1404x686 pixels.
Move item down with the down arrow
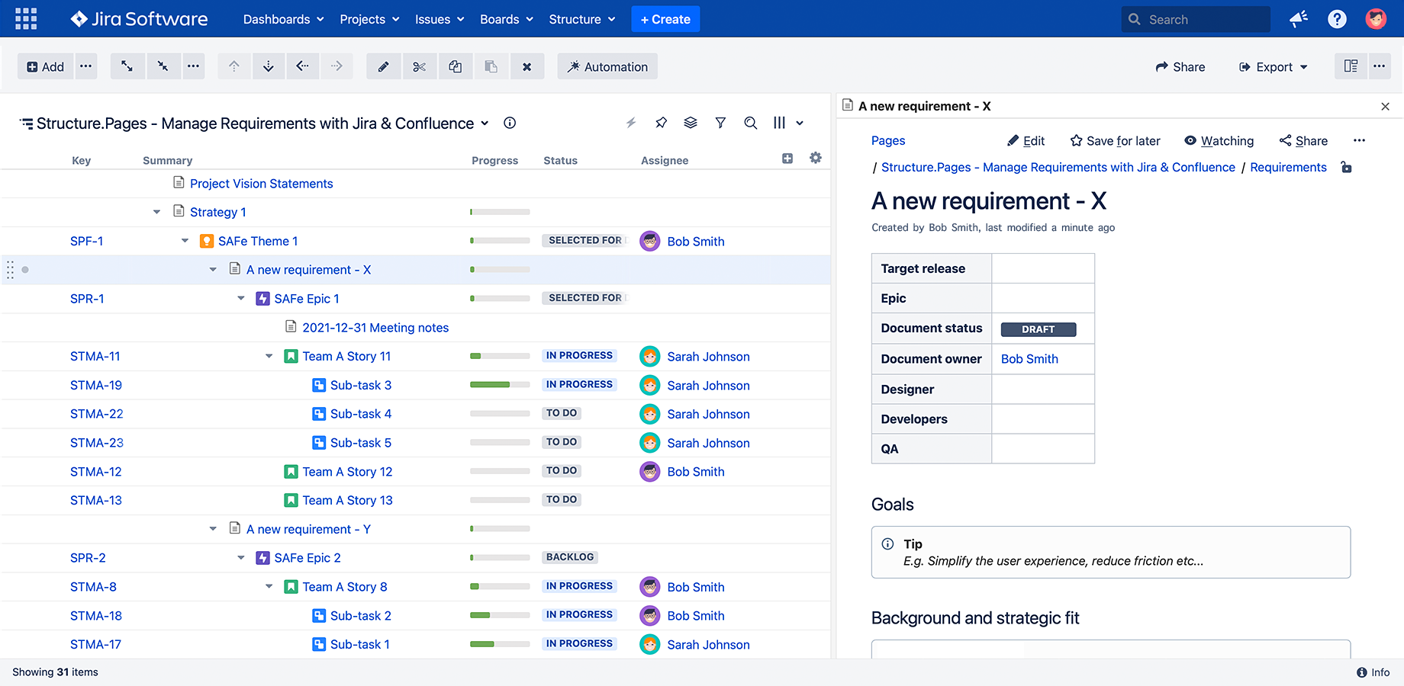tap(269, 66)
